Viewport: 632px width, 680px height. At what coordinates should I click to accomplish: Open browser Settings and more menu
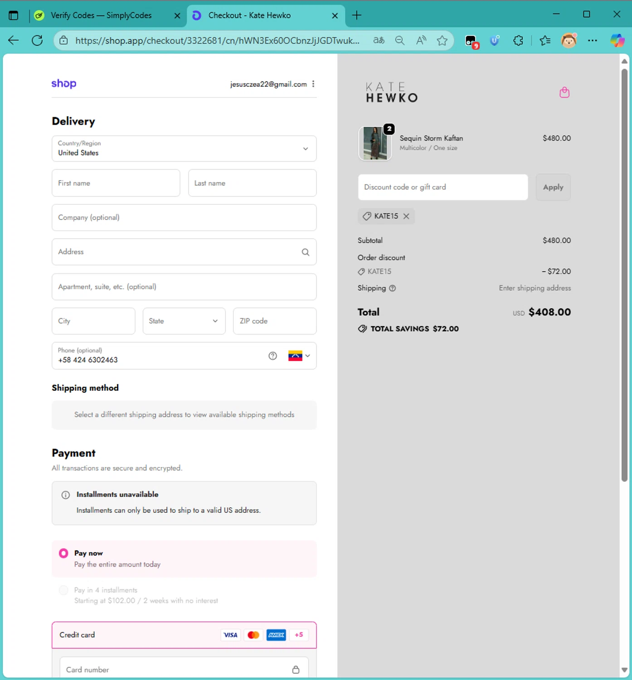coord(592,40)
